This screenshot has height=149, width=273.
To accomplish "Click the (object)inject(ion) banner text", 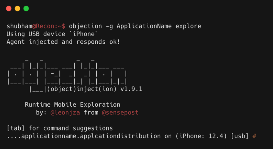I will pyautogui.click(x=82, y=89).
